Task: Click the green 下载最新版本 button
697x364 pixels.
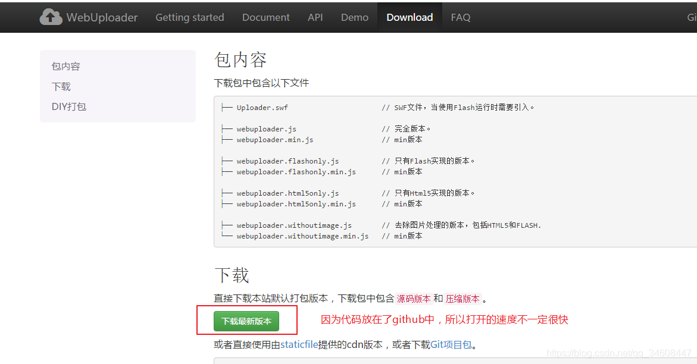Action: coord(246,321)
